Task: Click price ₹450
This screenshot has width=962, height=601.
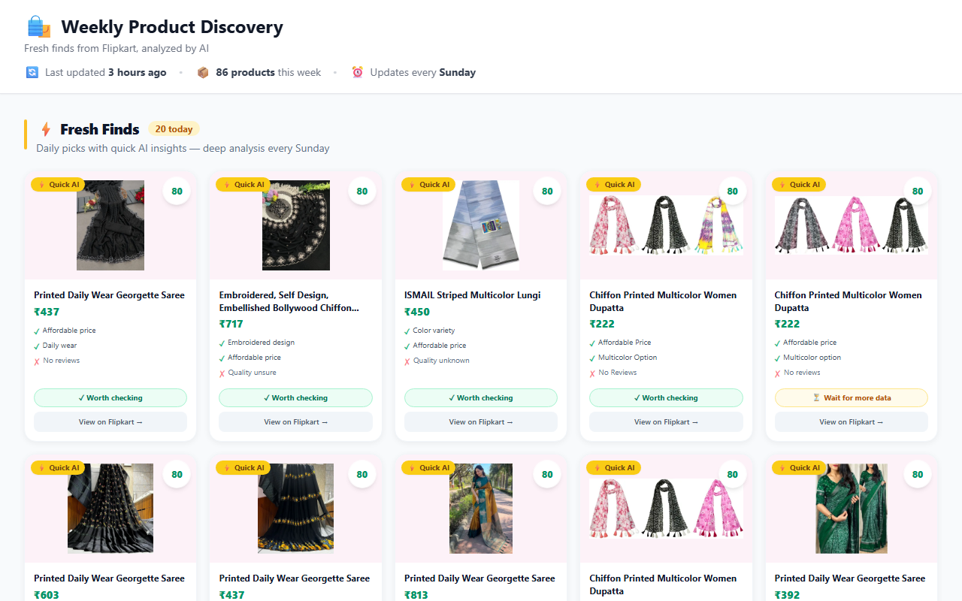Action: point(417,312)
